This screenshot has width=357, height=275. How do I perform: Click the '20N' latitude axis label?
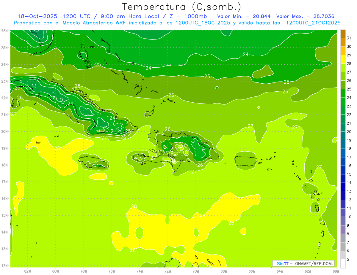[x=4, y=131]
